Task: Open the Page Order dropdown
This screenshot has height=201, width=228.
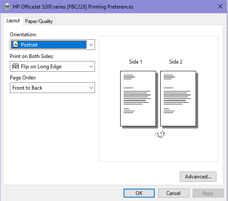Action: pos(52,87)
